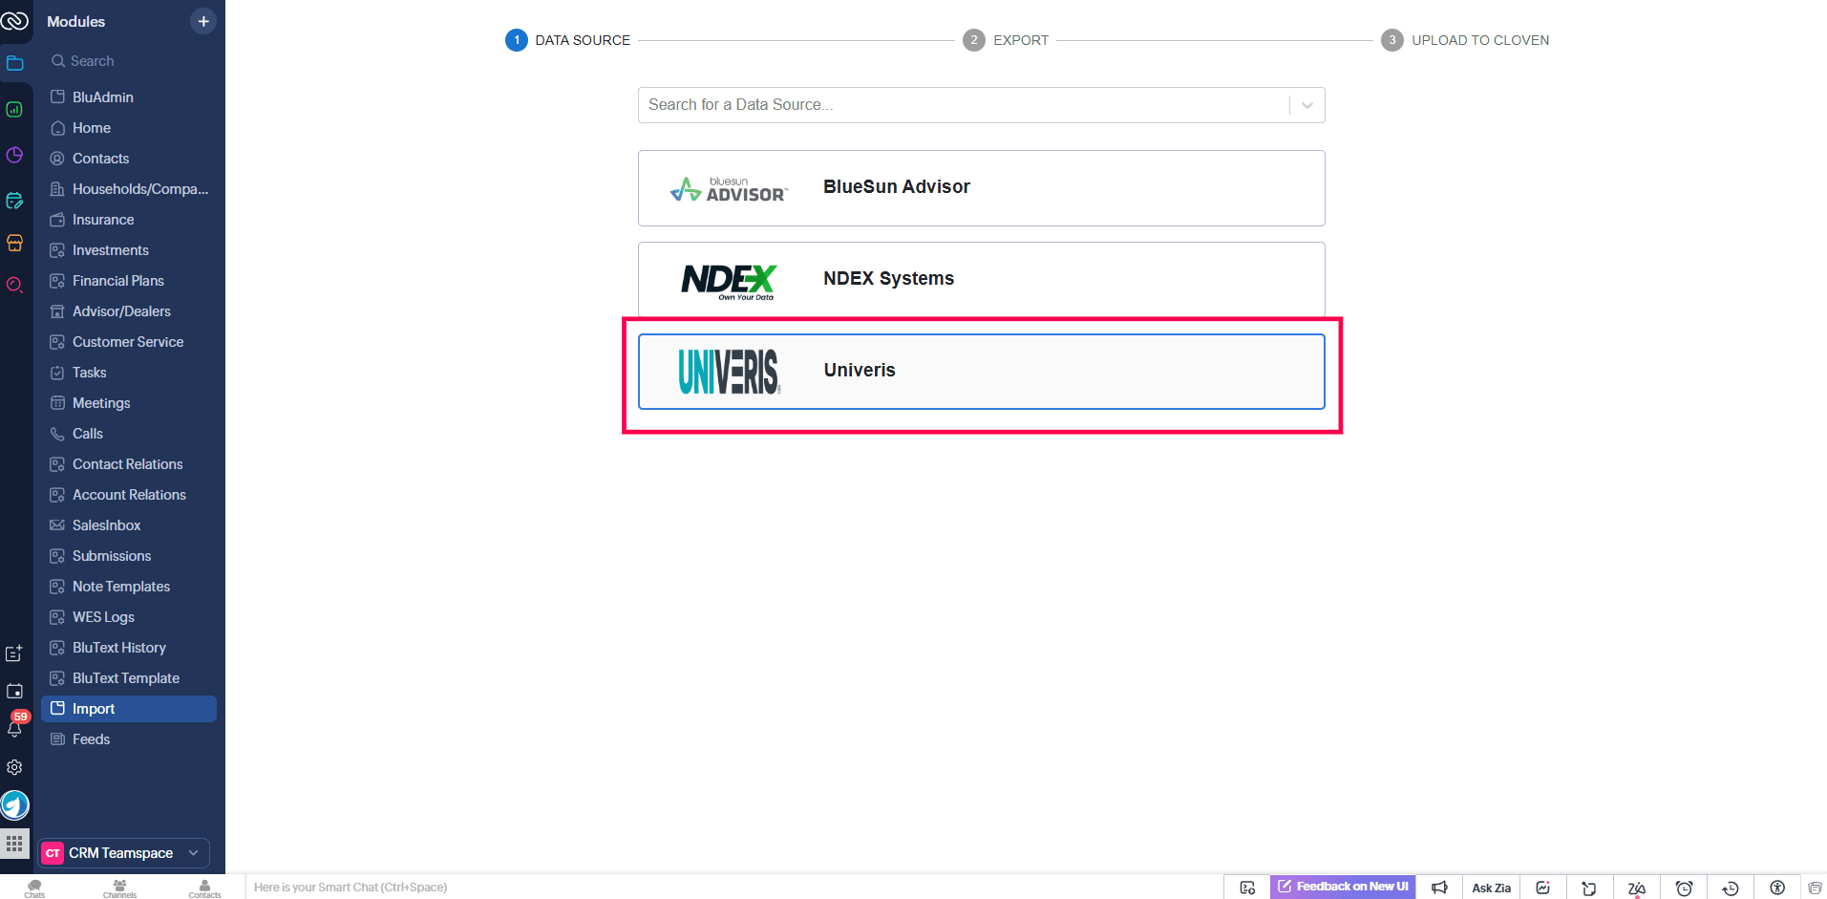The image size is (1827, 899).
Task: Click the recent history clock icon
Action: [1730, 888]
